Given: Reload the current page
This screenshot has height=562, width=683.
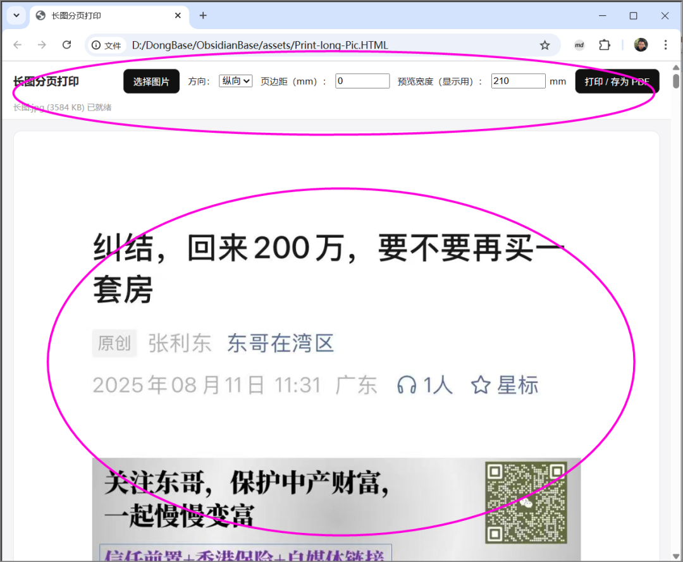Looking at the screenshot, I should tap(66, 45).
